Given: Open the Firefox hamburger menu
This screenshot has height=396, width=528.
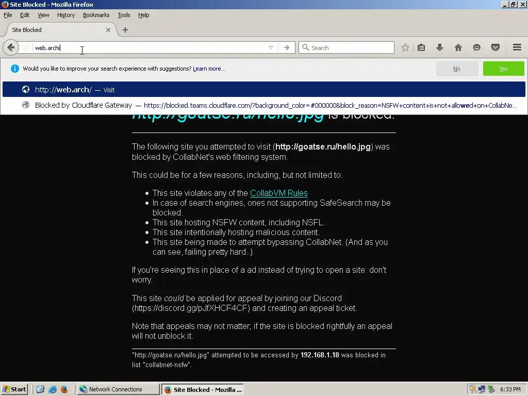Looking at the screenshot, I should pos(517,47).
